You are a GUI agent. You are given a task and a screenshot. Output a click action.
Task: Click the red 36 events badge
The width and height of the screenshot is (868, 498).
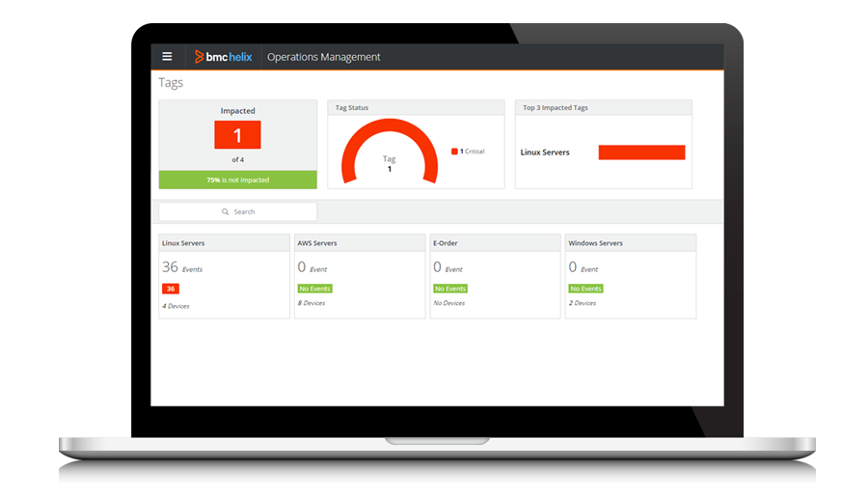click(x=171, y=289)
